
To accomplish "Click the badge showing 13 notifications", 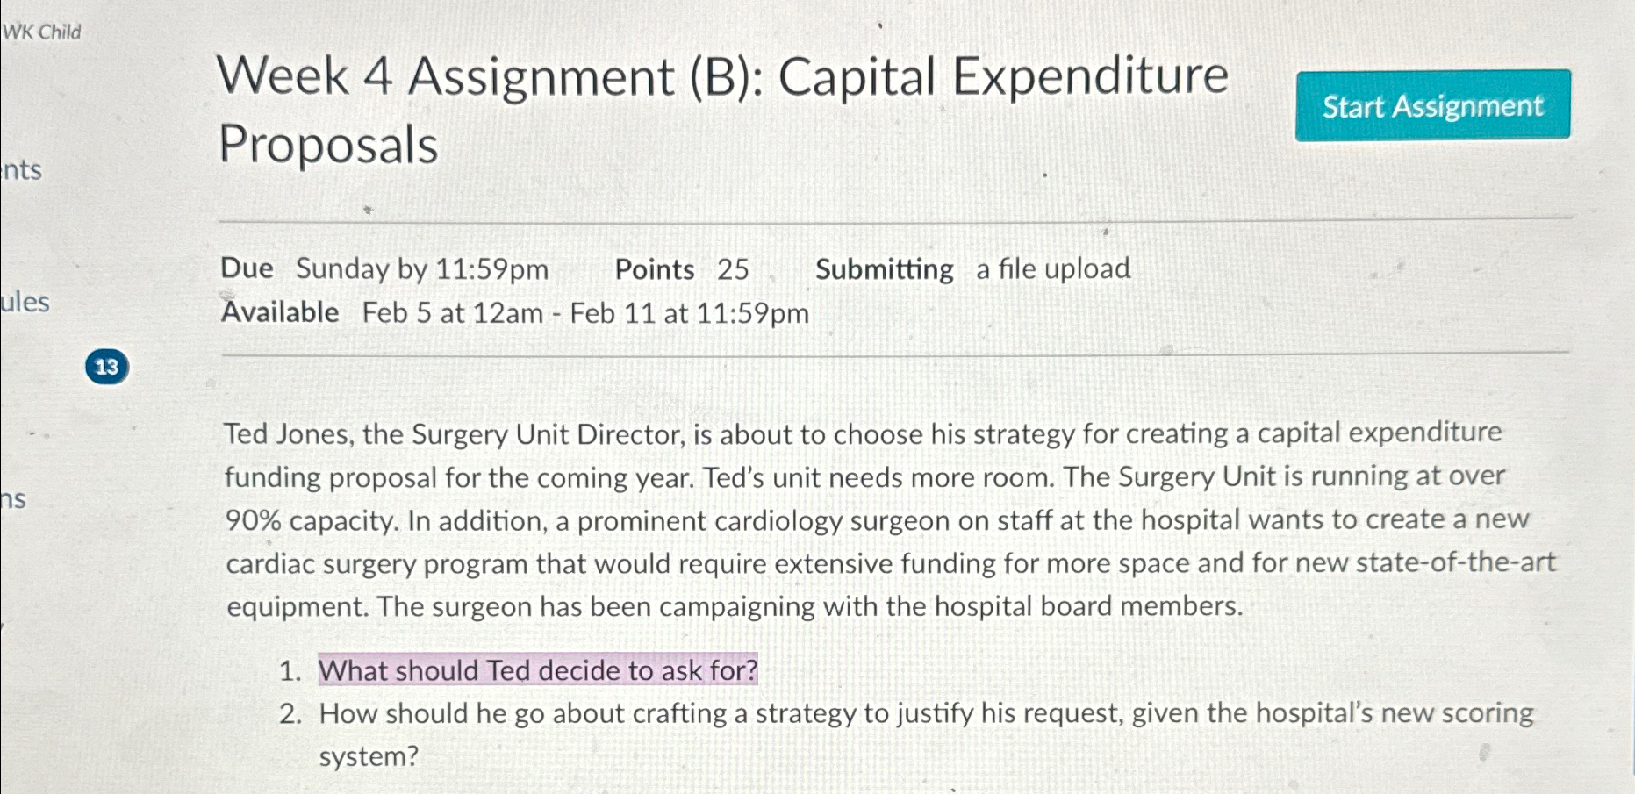I will (x=107, y=368).
